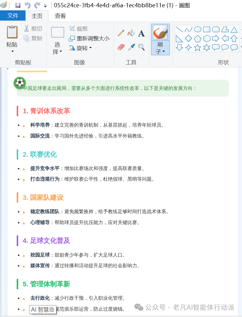
Task: Choose the Right arrow shape
Action: [x=216, y=39]
